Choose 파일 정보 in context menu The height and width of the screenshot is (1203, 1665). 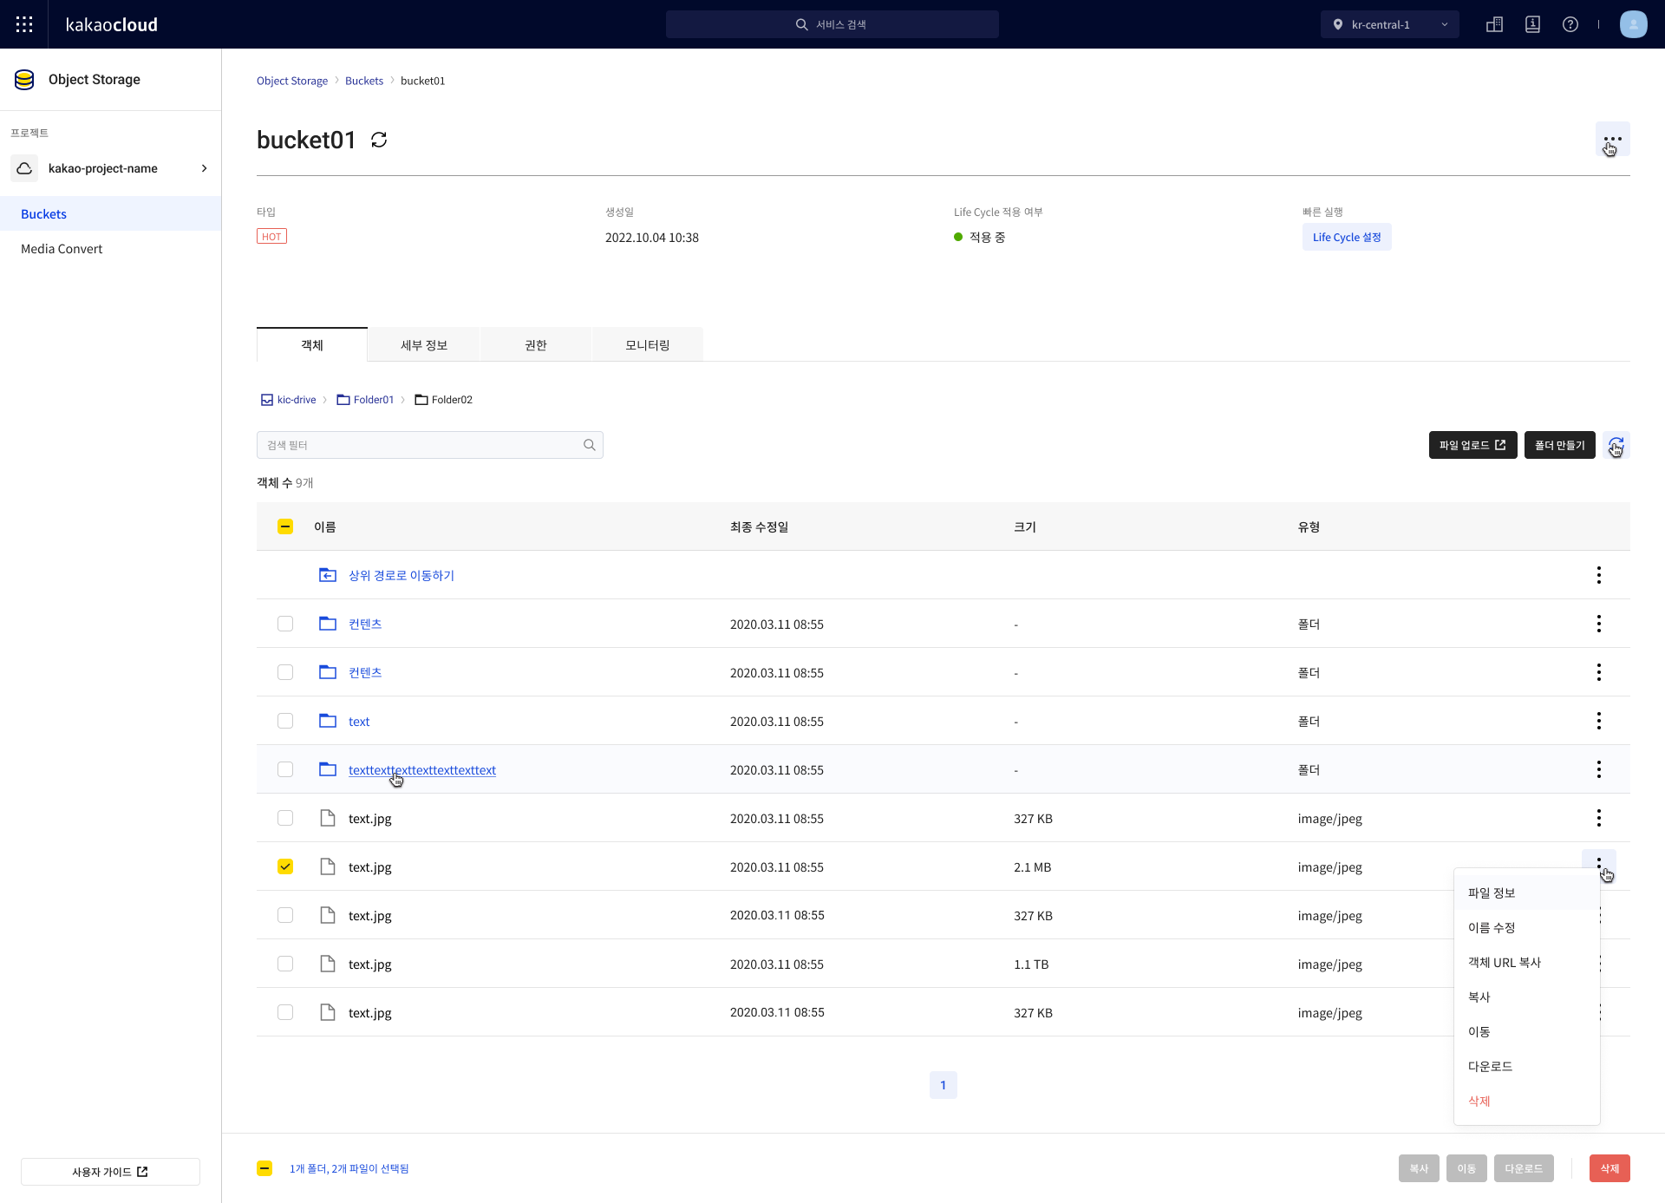click(1527, 892)
